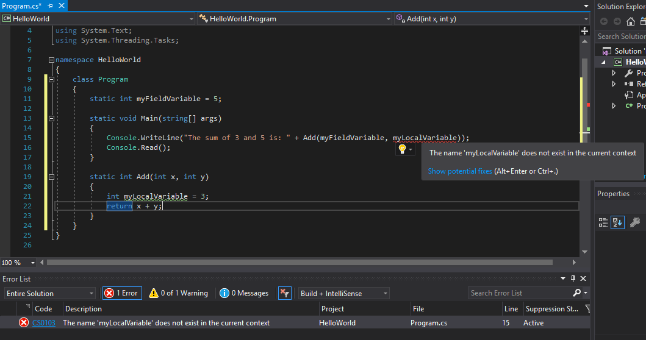
Task: Toggle the 1 Error filter button
Action: point(121,293)
